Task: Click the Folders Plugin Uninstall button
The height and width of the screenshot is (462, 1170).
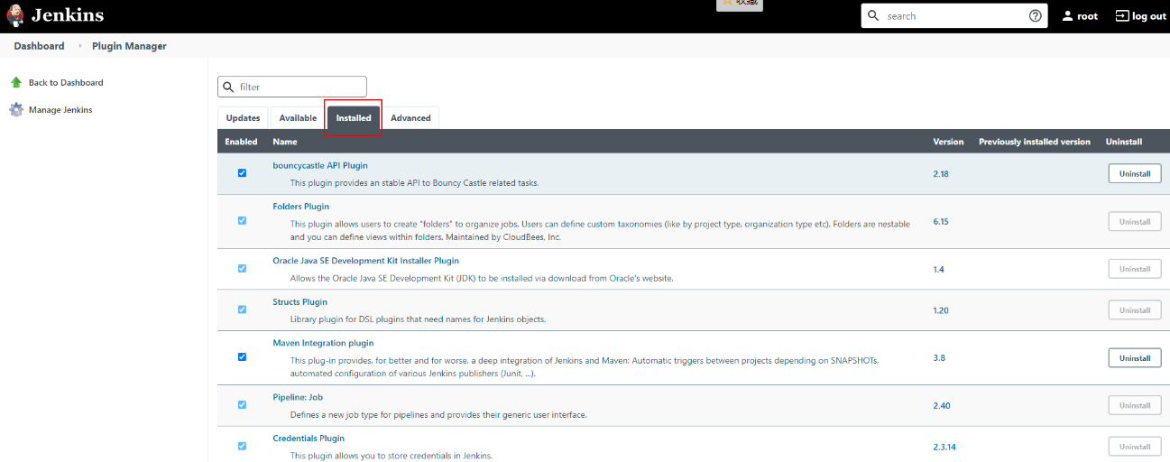Action: pos(1135,221)
